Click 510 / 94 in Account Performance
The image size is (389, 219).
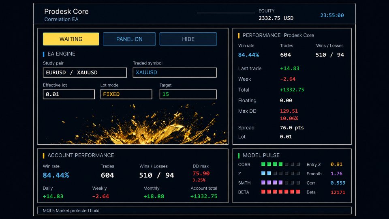coord(156,175)
